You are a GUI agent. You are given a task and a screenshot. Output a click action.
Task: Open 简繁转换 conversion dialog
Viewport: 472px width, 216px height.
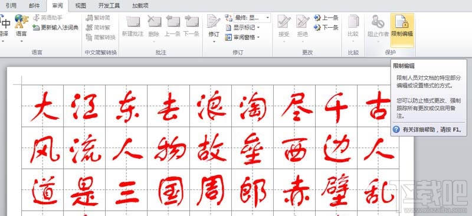100,37
